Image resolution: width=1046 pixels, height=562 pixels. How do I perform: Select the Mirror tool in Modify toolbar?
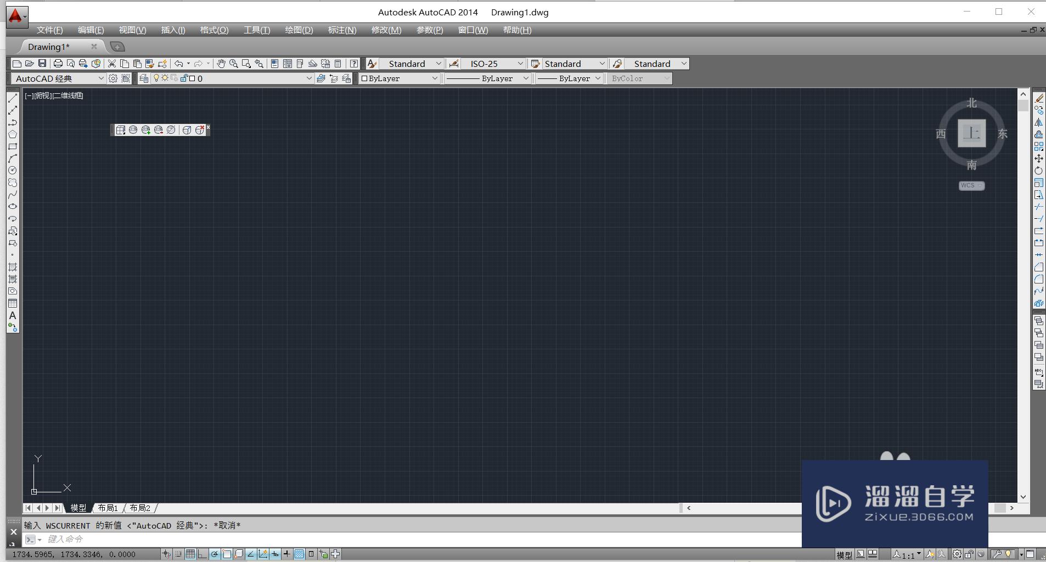1039,122
